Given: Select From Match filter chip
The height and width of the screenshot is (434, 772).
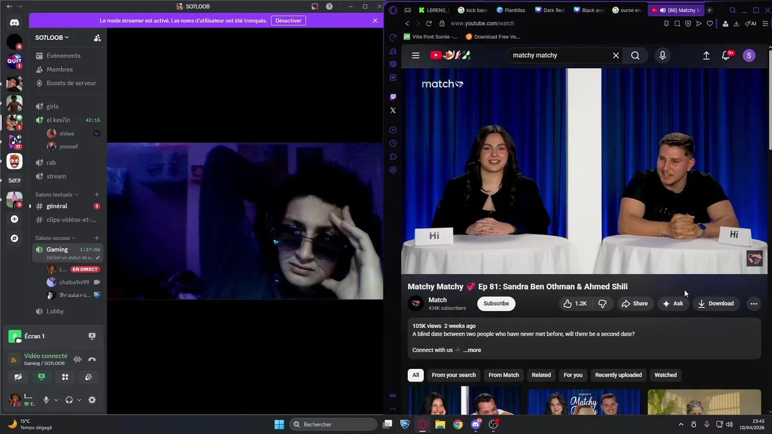Looking at the screenshot, I should click(x=504, y=375).
